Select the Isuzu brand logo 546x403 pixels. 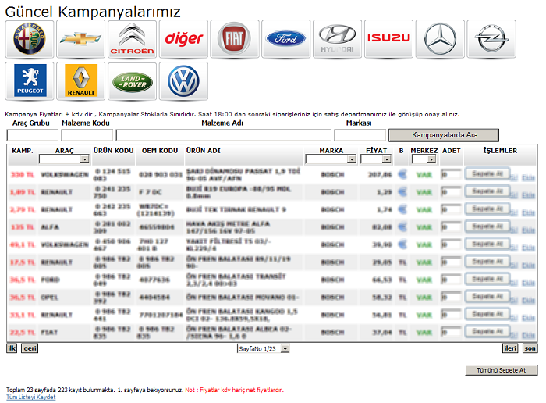[x=388, y=39]
